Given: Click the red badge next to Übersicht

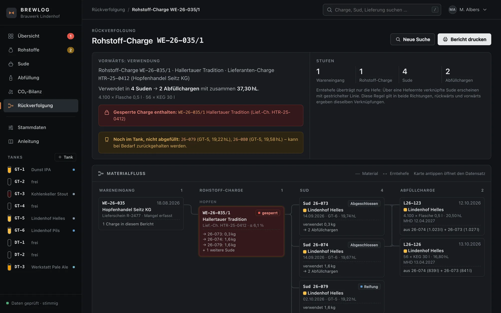Looking at the screenshot, I should 70,36.
